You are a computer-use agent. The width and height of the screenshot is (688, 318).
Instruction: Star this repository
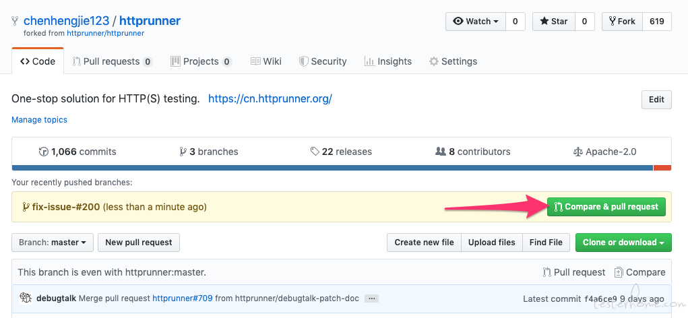(554, 22)
